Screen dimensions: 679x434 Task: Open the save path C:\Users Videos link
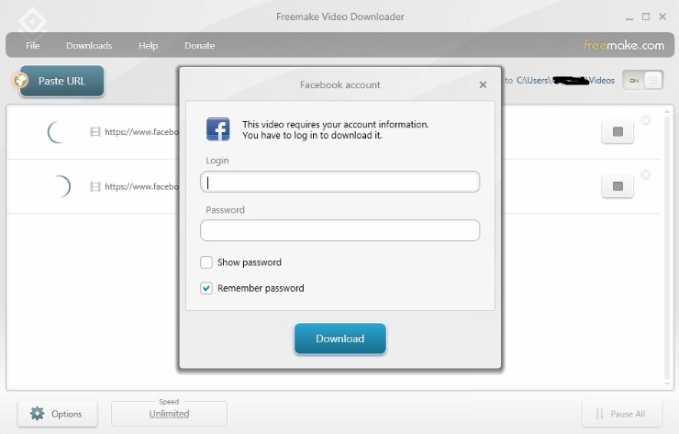point(565,81)
